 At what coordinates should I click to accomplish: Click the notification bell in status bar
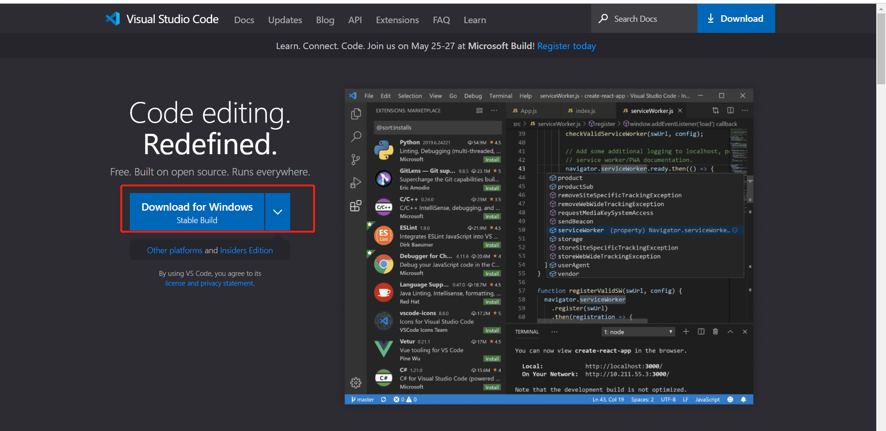[744, 400]
